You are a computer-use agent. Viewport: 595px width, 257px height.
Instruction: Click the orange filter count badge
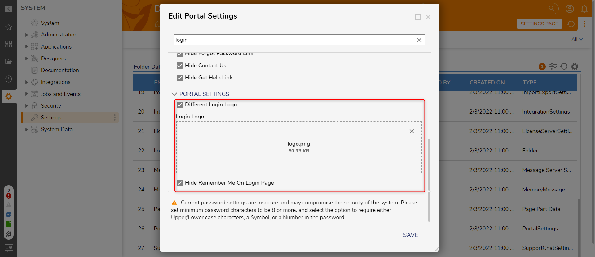tap(542, 66)
